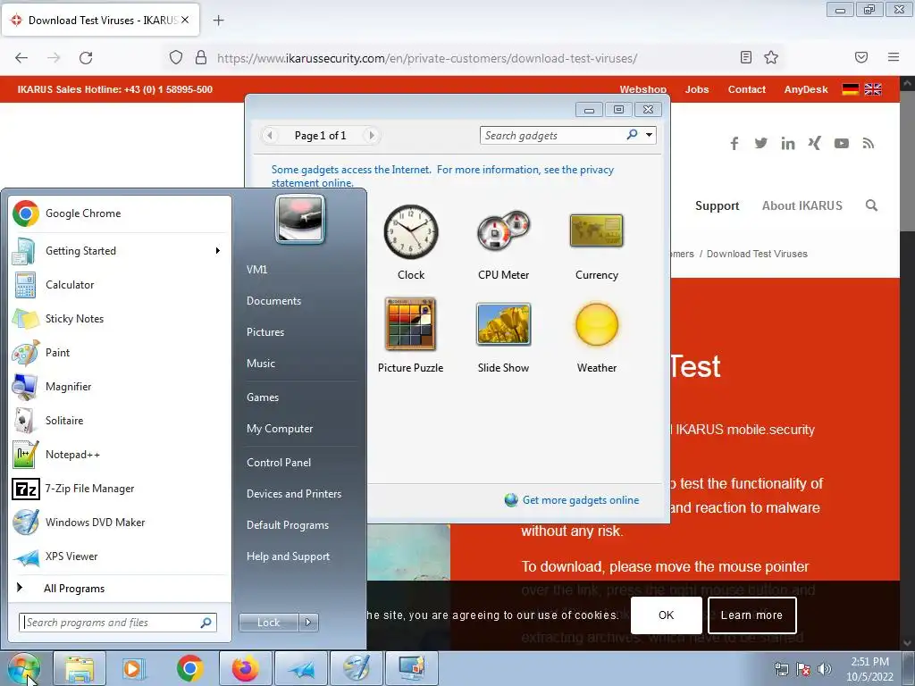Open IKARUS YouTube icon
Image resolution: width=915 pixels, height=686 pixels.
pyautogui.click(x=842, y=144)
